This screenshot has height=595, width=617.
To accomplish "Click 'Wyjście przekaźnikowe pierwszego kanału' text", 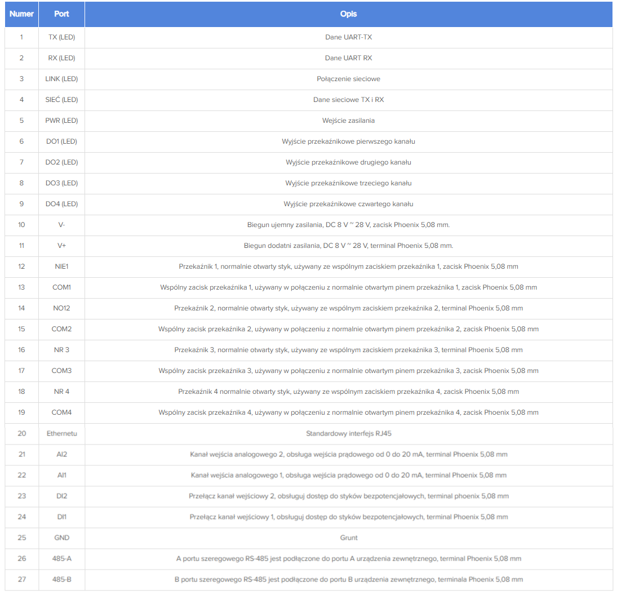I will [349, 141].
